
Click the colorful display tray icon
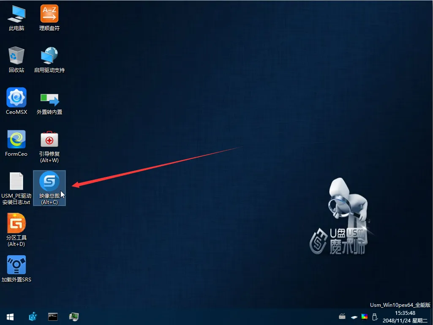[x=364, y=317]
